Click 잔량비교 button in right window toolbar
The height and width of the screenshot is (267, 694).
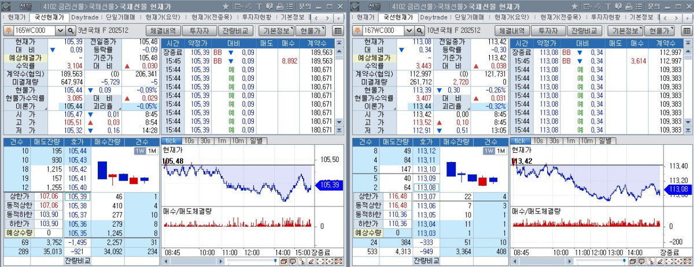tap(585, 31)
